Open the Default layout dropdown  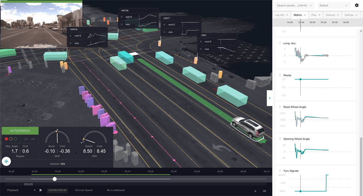pyautogui.click(x=334, y=5)
